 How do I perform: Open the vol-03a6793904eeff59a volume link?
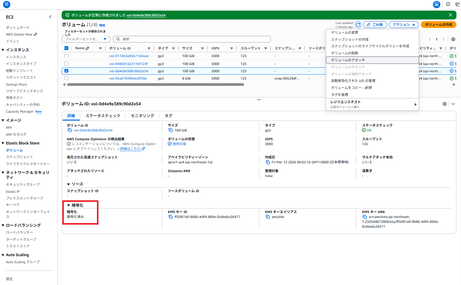tap(128, 78)
